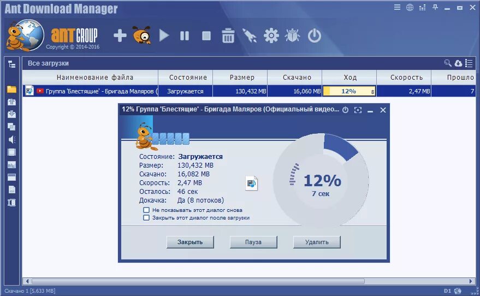Image resolution: width=480 pixels, height=296 pixels.
Task: Select the audio speaker category in sidebar
Action: coord(11,140)
